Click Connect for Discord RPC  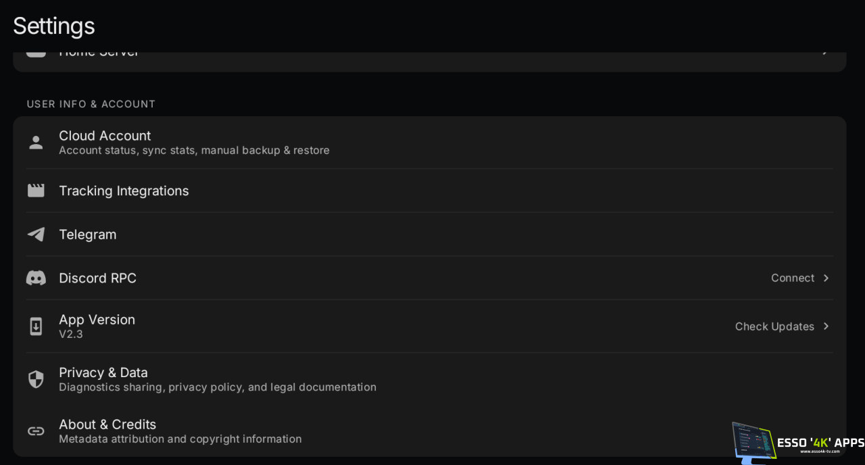[793, 278]
